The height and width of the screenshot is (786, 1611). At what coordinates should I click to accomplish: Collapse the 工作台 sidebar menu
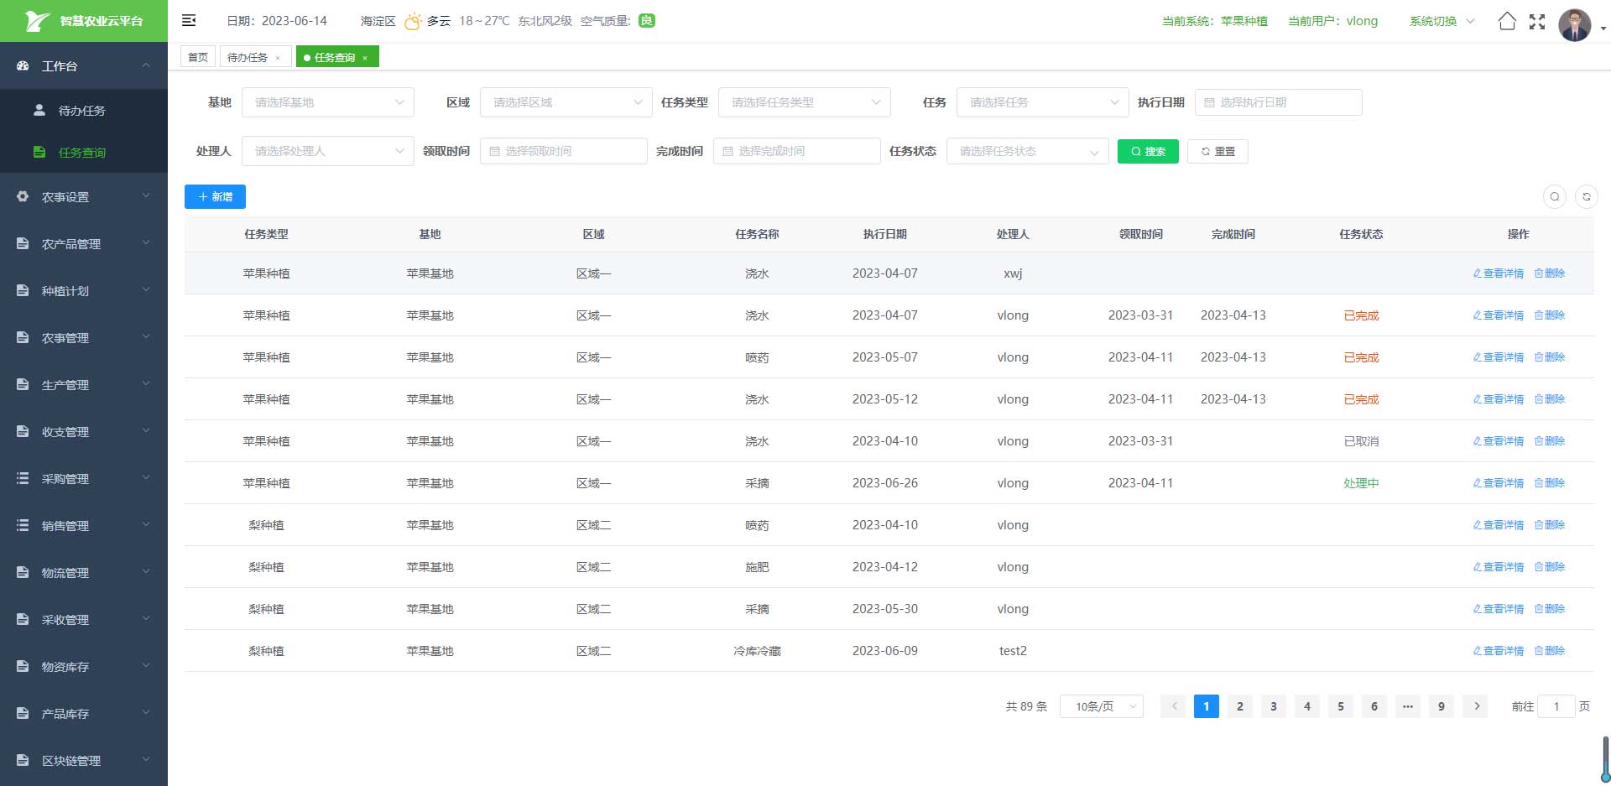(84, 65)
